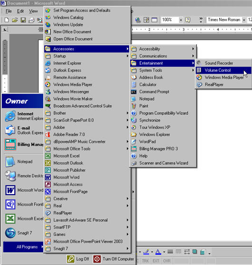Open the Edit menu in Word
252x265 pixels.
[x=20, y=11]
